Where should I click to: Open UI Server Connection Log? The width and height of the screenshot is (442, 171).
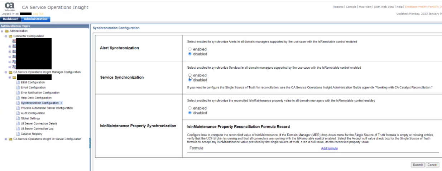click(37, 128)
